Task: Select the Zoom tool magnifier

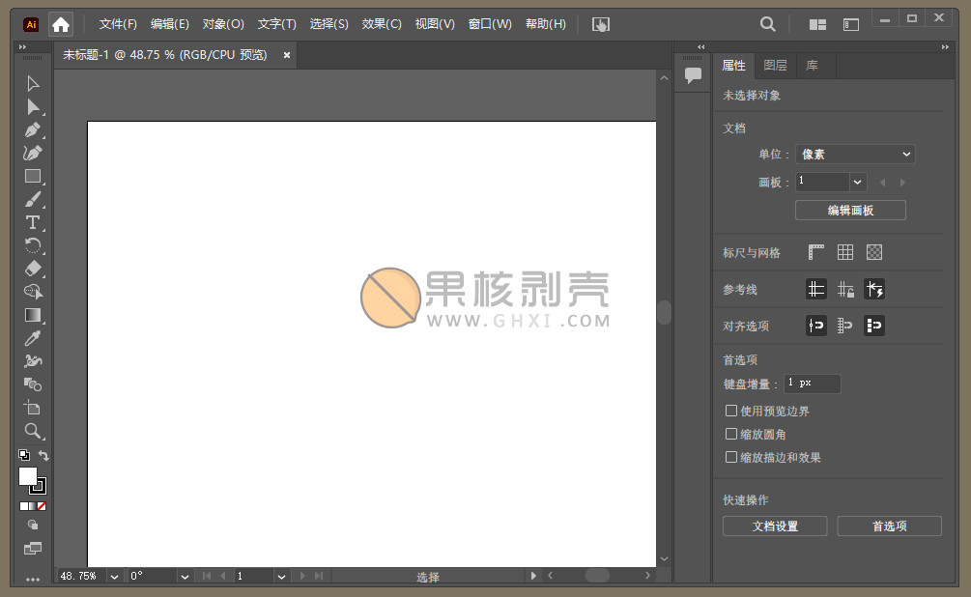Action: (x=33, y=431)
